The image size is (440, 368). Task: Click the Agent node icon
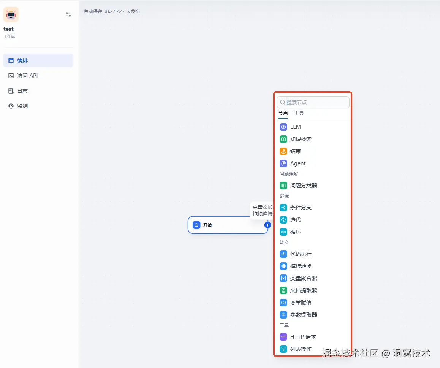tap(283, 163)
